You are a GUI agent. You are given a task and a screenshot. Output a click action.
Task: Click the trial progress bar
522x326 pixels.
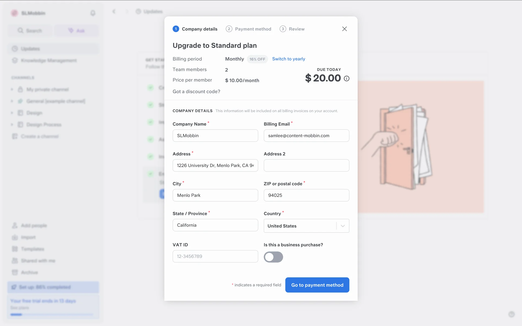pyautogui.click(x=52, y=315)
